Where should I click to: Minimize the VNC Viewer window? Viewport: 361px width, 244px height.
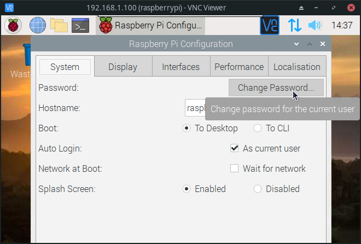316,8
